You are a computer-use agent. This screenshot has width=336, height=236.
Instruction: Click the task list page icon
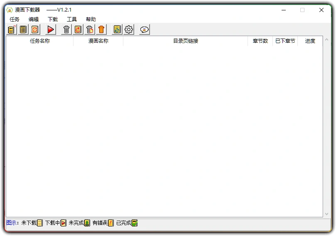[23, 29]
